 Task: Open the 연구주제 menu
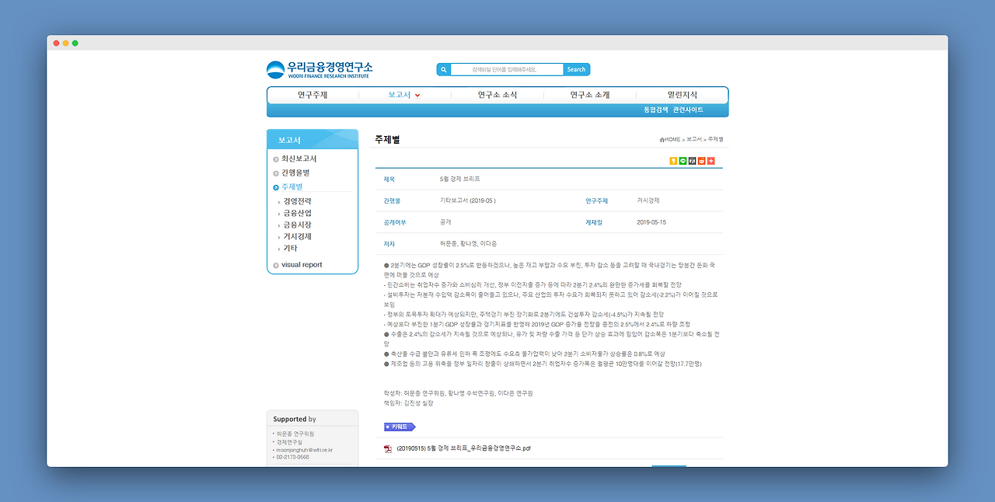312,95
